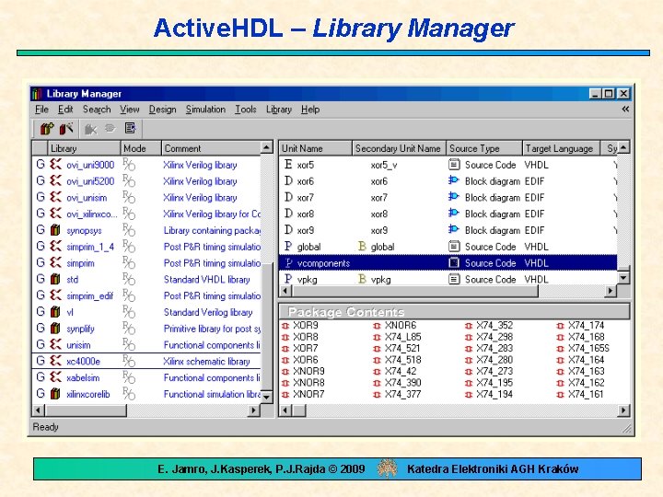663x497 pixels.
Task: Open the Library menu
Action: click(279, 110)
